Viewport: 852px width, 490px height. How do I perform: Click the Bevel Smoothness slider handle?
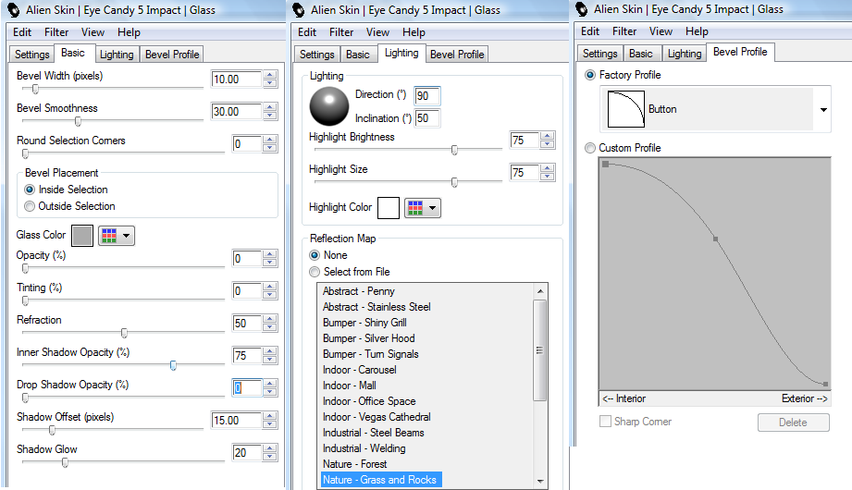coord(79,121)
